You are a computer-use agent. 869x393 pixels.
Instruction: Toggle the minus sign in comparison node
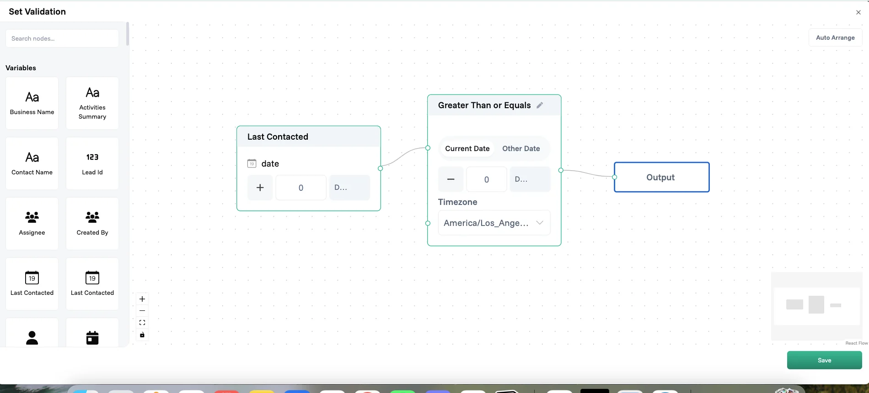[451, 179]
